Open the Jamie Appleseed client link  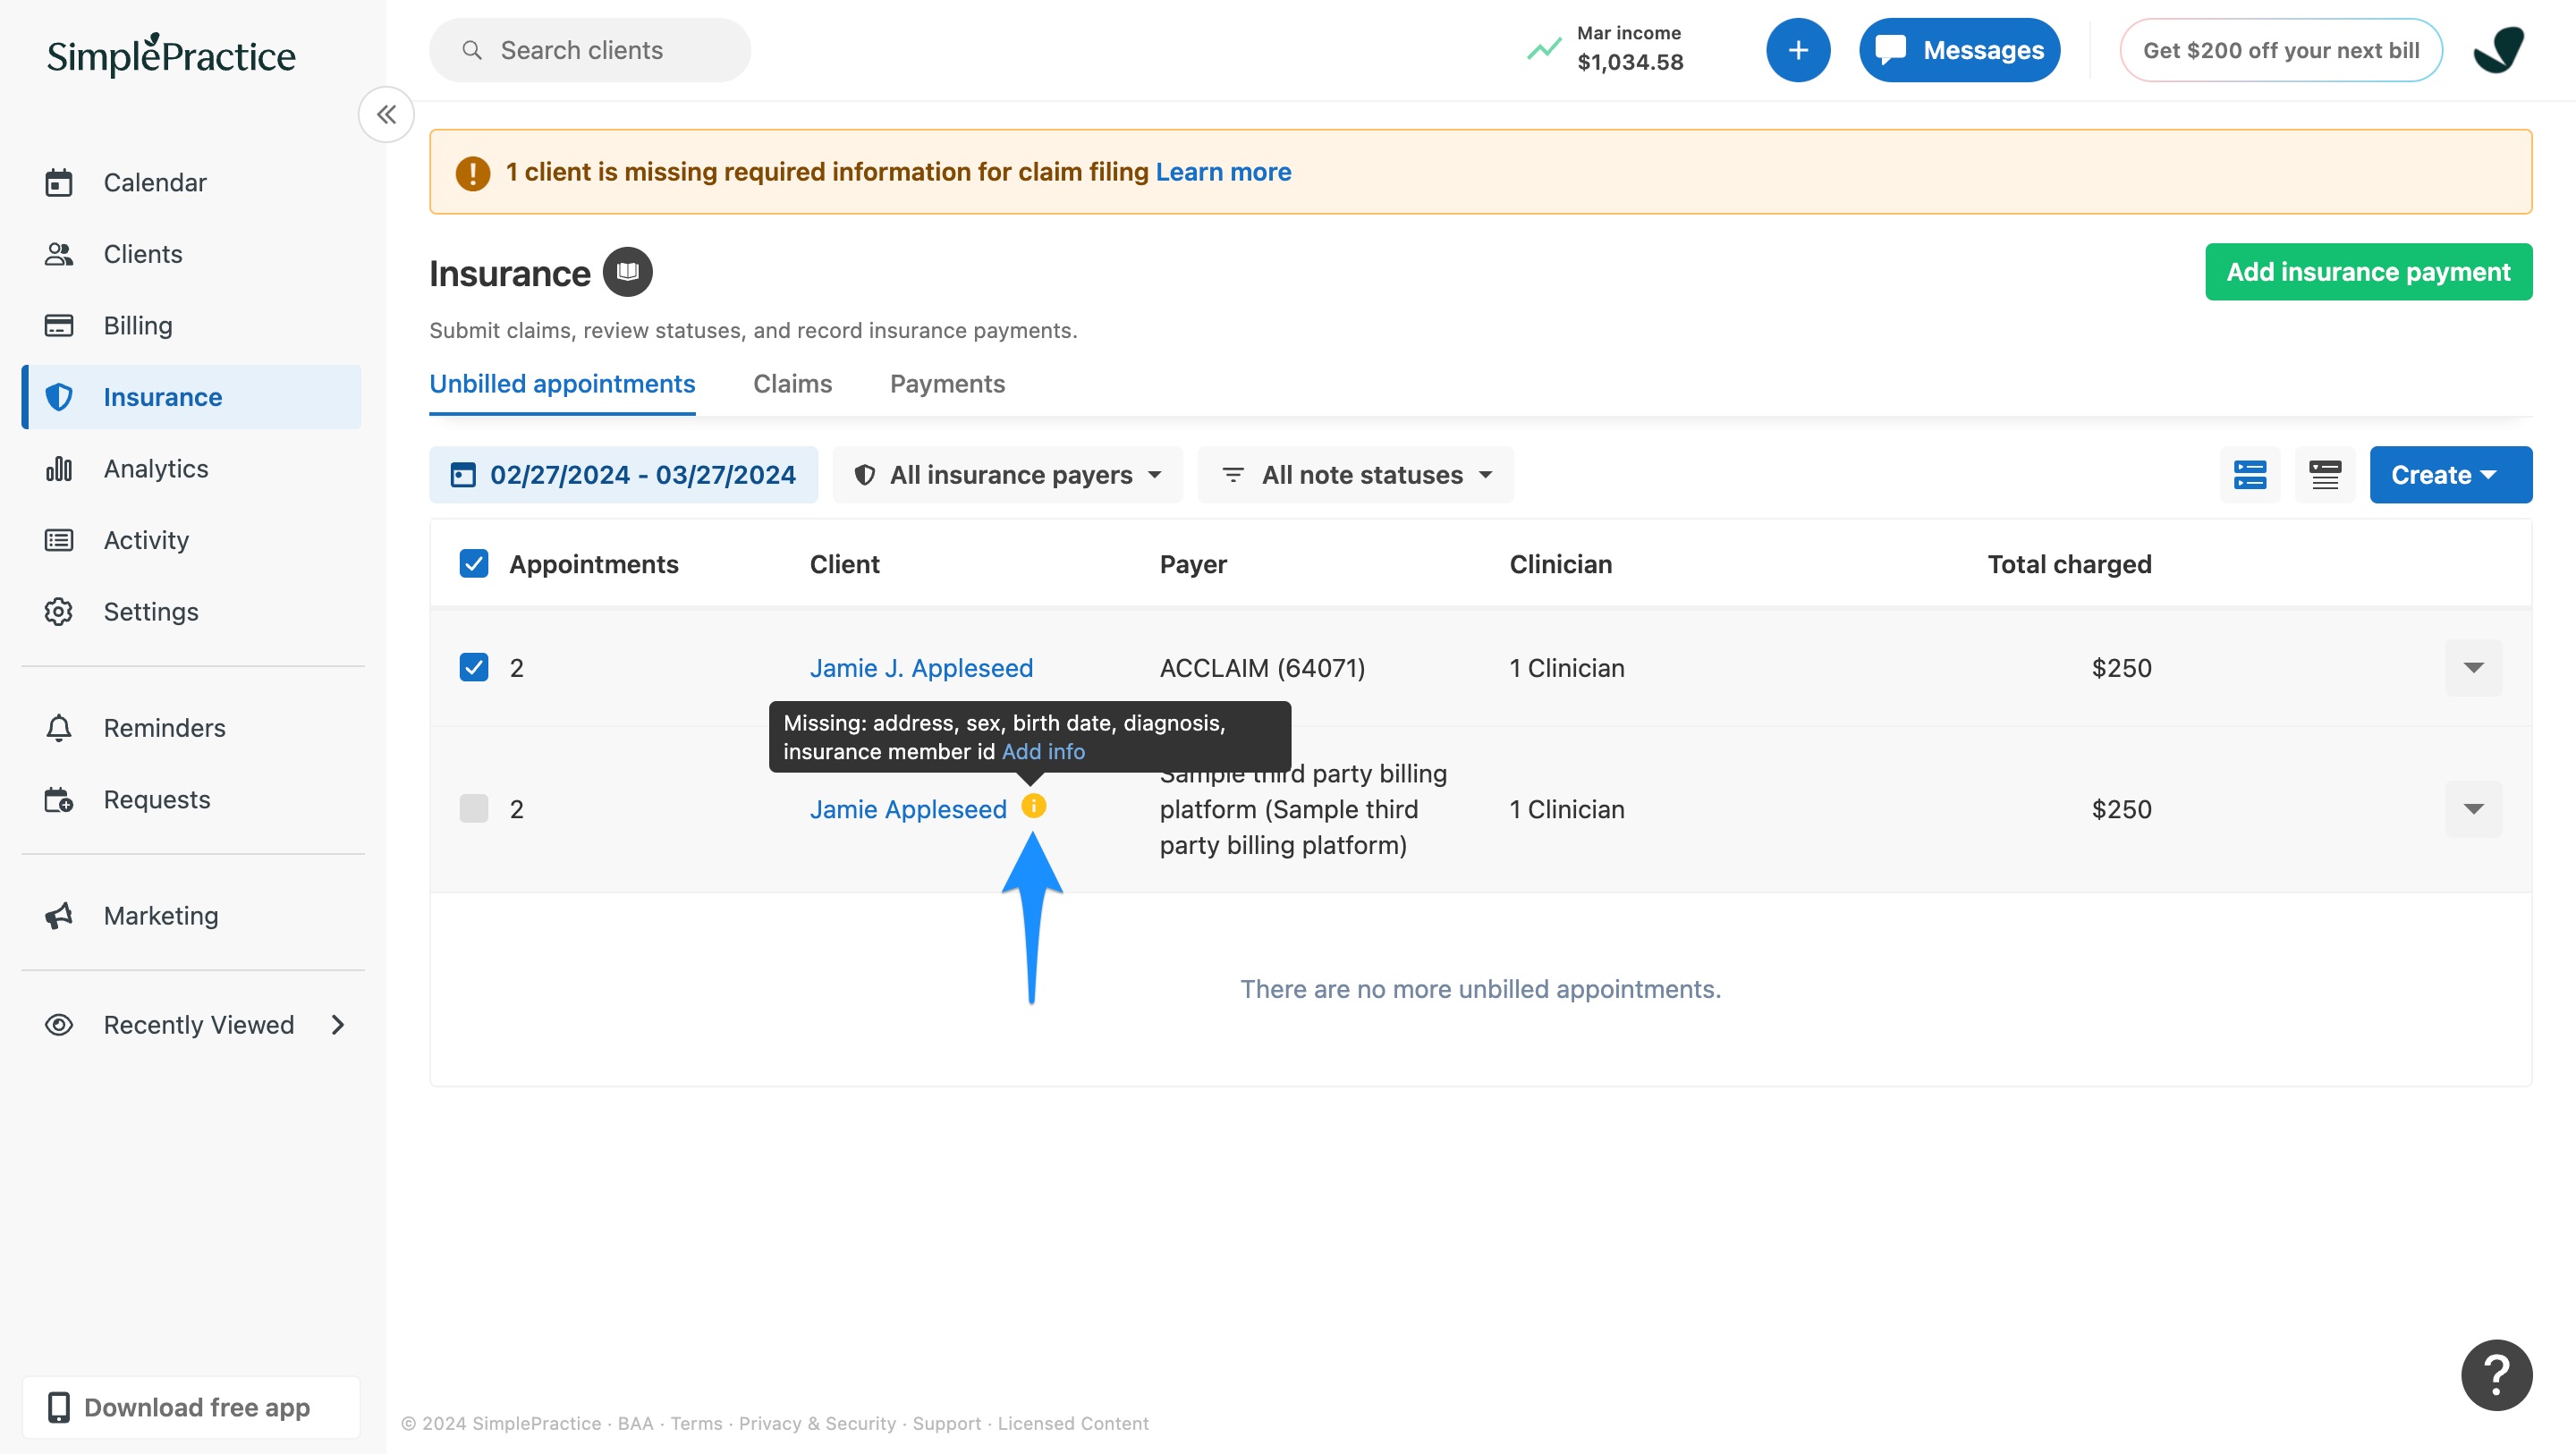point(908,809)
